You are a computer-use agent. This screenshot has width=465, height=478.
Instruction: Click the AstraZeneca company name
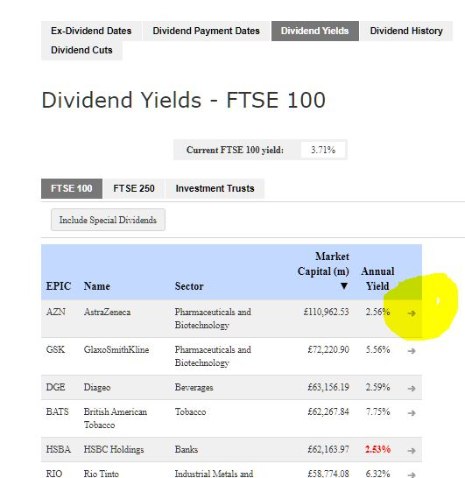pyautogui.click(x=107, y=312)
